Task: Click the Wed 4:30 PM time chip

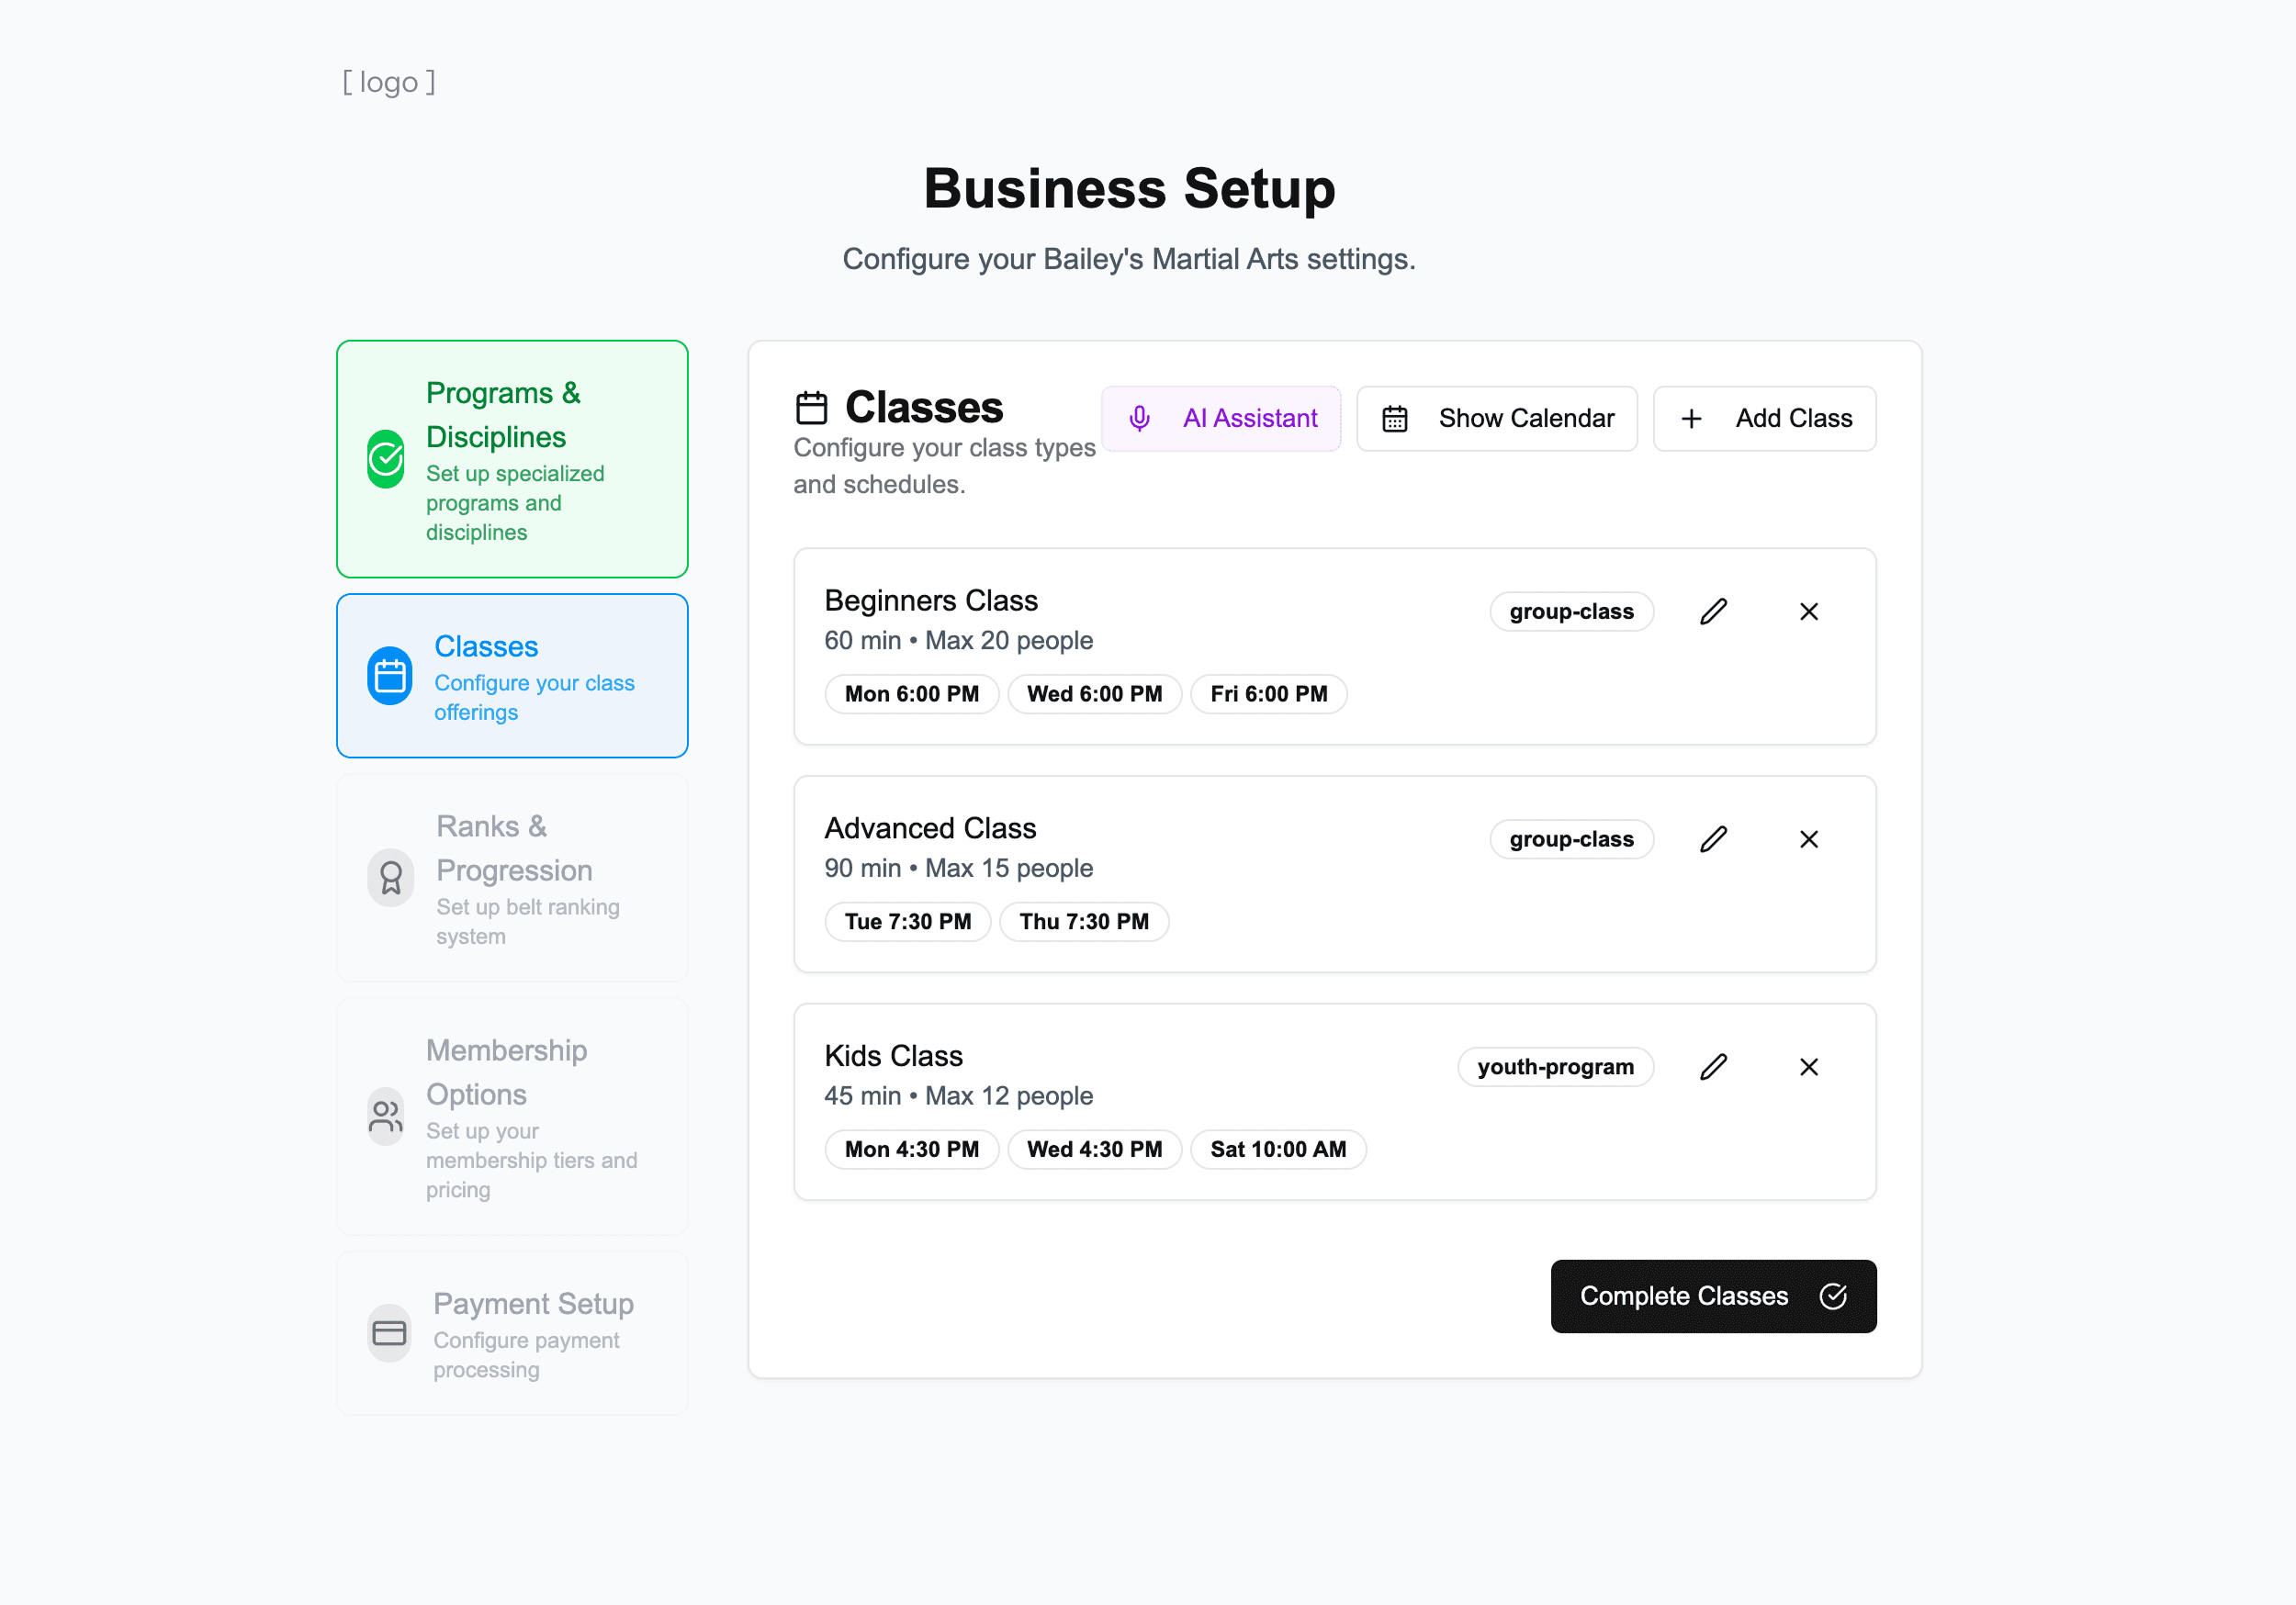Action: [x=1094, y=1150]
